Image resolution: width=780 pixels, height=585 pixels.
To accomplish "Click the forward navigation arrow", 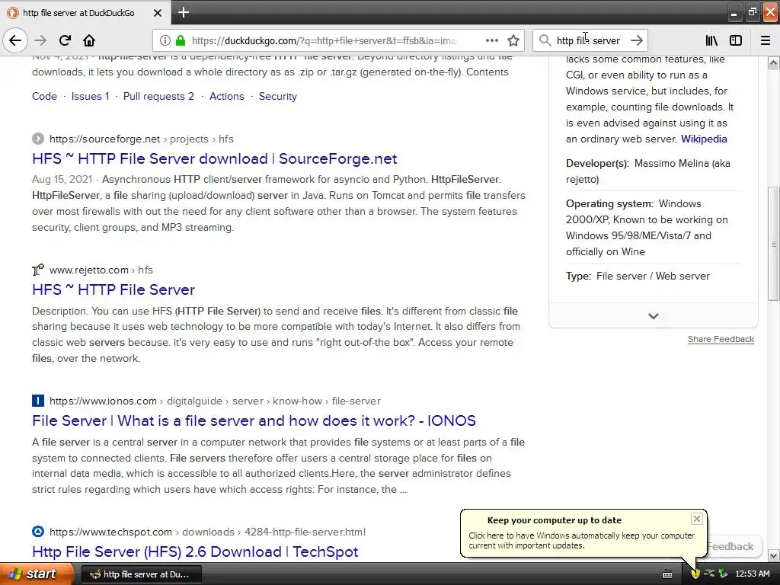I will (x=40, y=40).
